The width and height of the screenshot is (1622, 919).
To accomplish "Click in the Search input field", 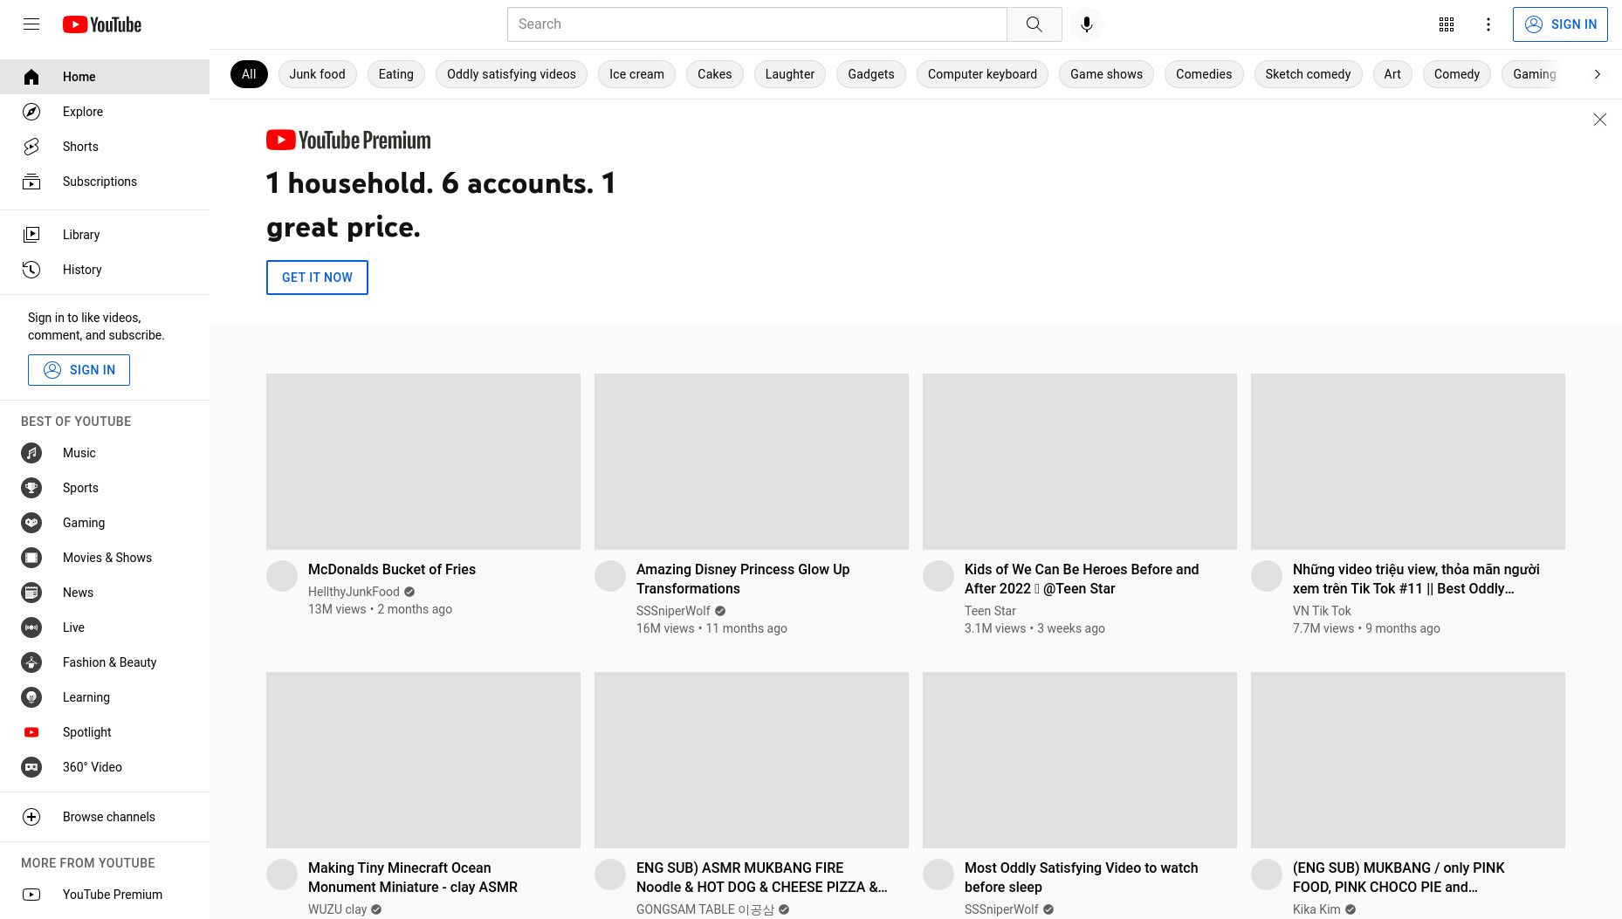I will pyautogui.click(x=757, y=24).
